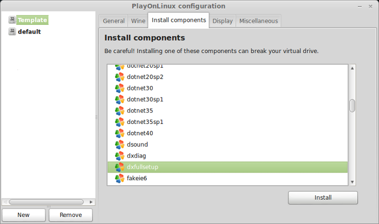This screenshot has height=224, width=379.
Task: Click the 32-bit icon beside Template
Action: 12,20
